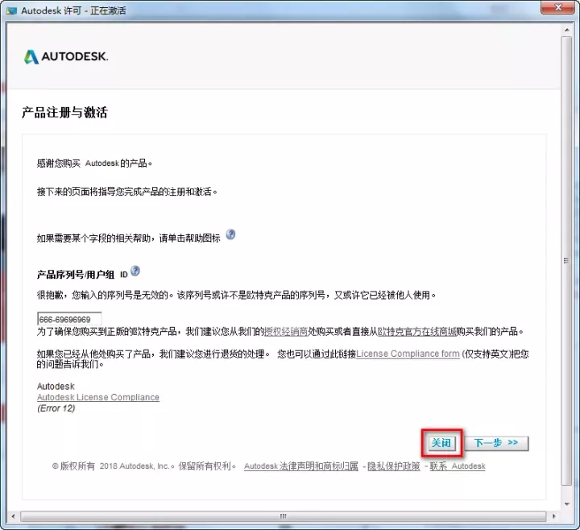Open the License Compliance form link
Image resolution: width=580 pixels, height=530 pixels.
click(x=408, y=354)
